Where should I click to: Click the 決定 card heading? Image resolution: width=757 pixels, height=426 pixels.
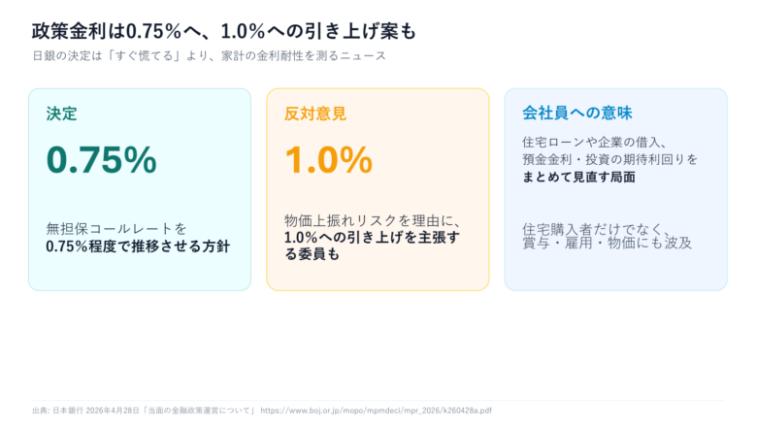click(61, 115)
